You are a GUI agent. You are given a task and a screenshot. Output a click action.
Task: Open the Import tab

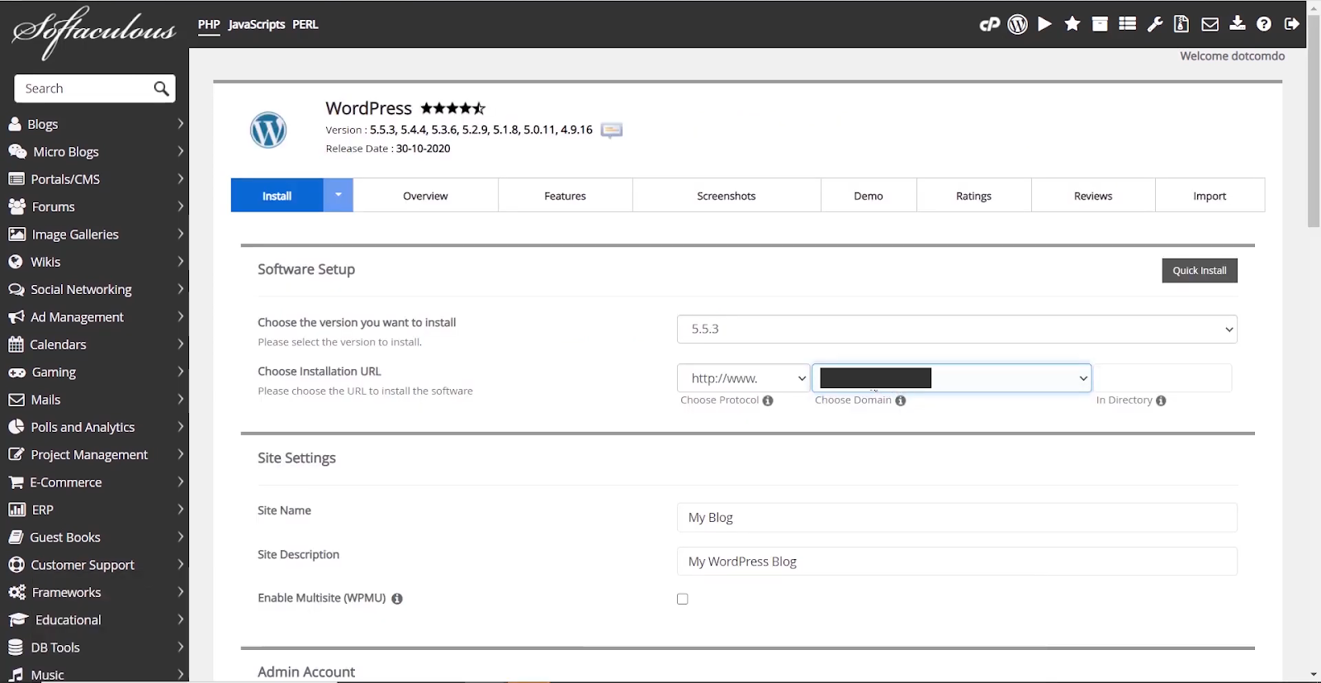pyautogui.click(x=1210, y=196)
